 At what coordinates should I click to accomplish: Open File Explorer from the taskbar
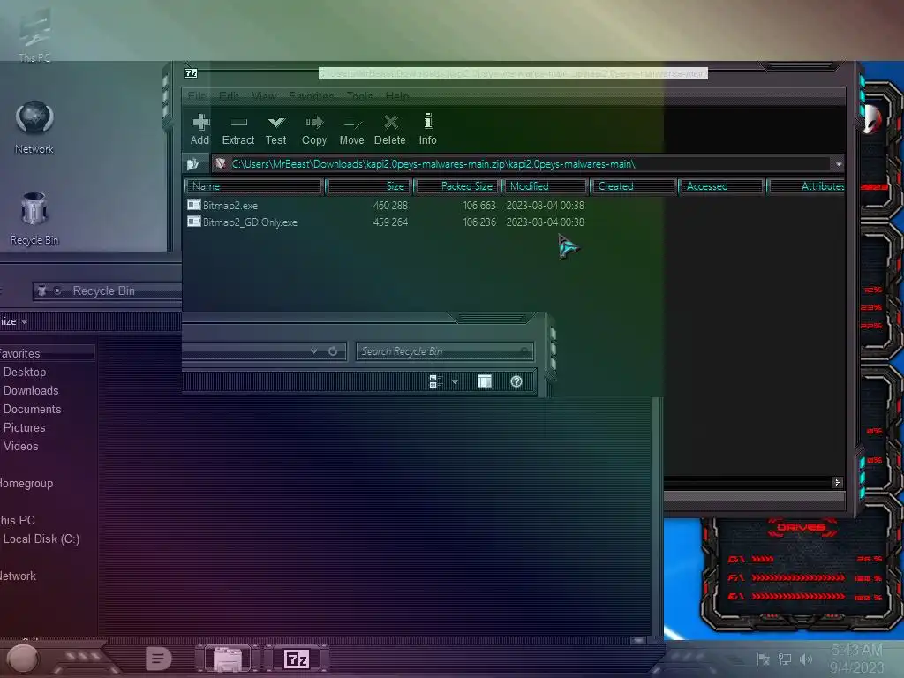(x=228, y=659)
